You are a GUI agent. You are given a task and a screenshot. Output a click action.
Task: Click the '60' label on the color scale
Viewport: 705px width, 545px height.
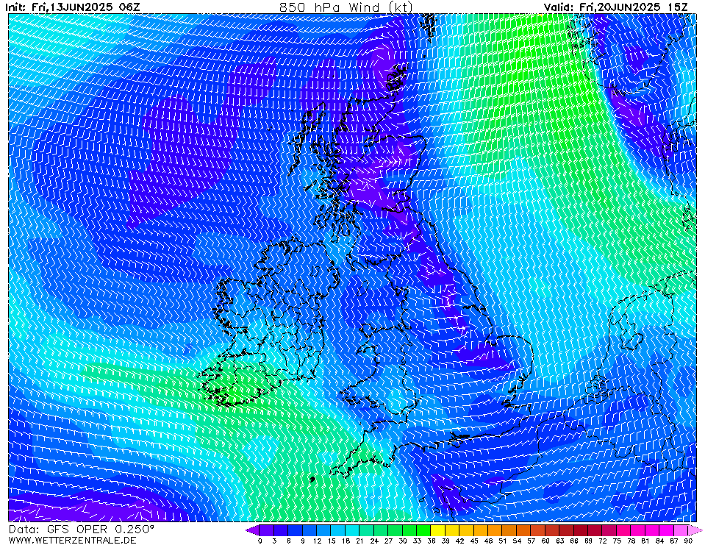tap(545, 541)
